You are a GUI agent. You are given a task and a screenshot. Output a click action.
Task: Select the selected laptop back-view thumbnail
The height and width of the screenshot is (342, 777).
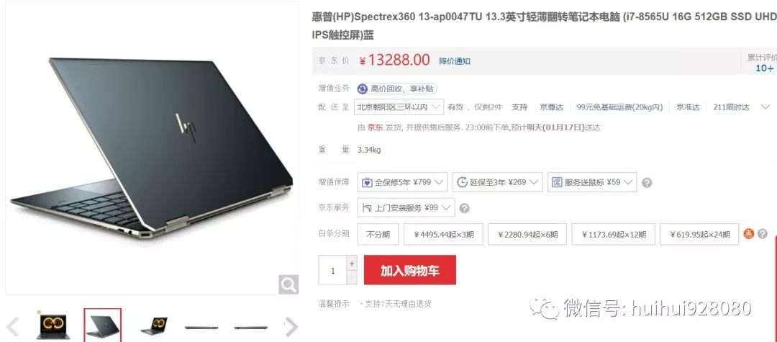click(x=103, y=325)
